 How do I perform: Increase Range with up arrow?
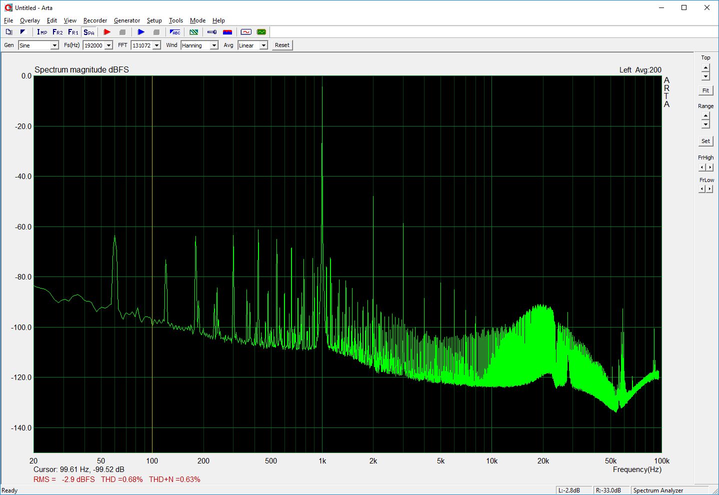point(705,116)
